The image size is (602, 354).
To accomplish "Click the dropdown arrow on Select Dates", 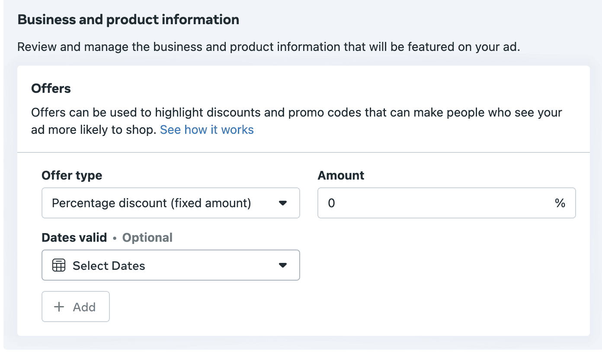I will [283, 265].
